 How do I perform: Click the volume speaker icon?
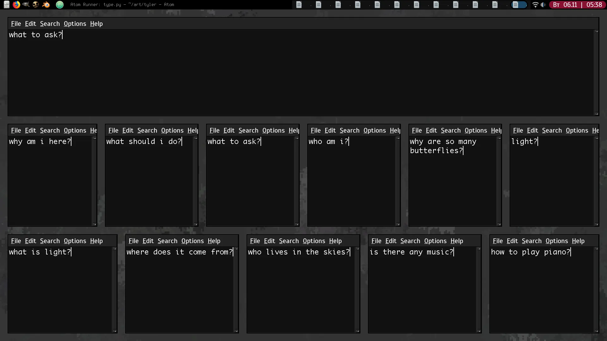(543, 5)
